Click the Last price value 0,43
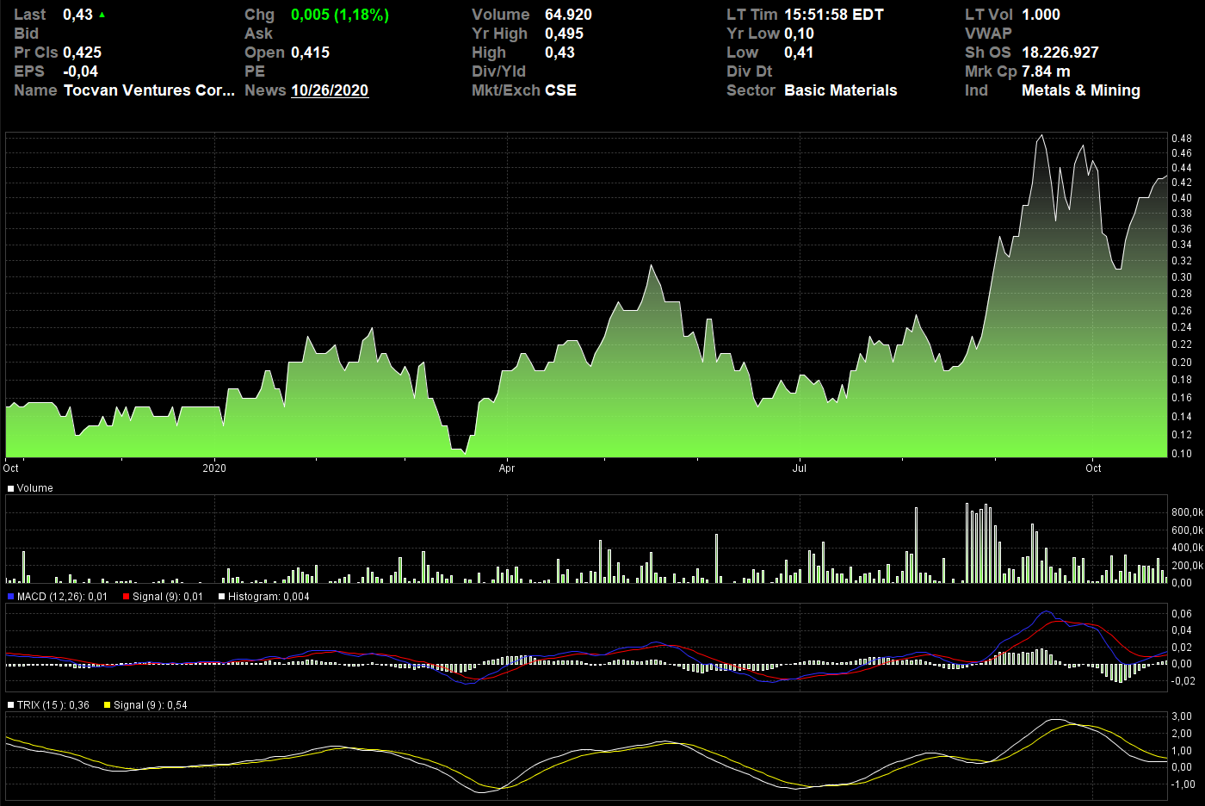This screenshot has width=1205, height=806. pos(77,15)
